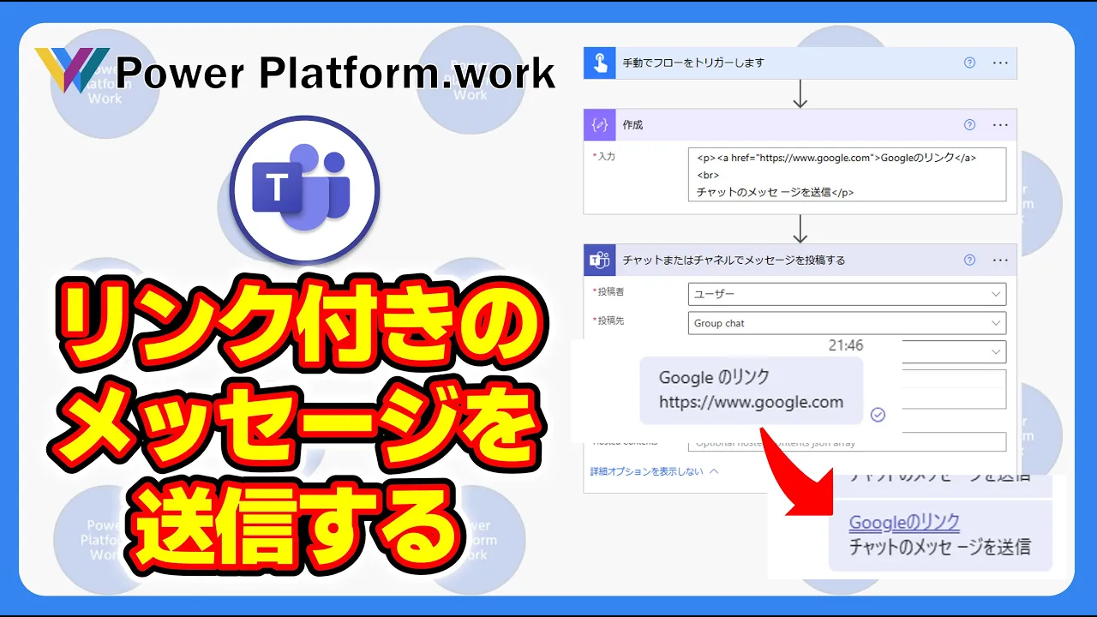Open the ellipsis menu on 作成 step
The height and width of the screenshot is (617, 1097).
tap(1000, 124)
